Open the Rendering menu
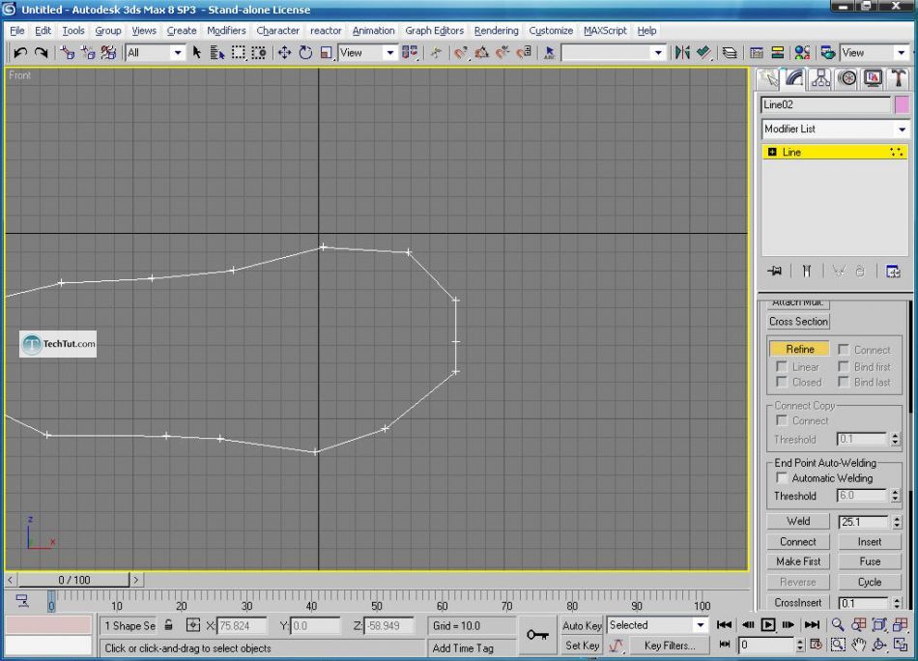Screen dimensions: 918x661 tap(496, 30)
